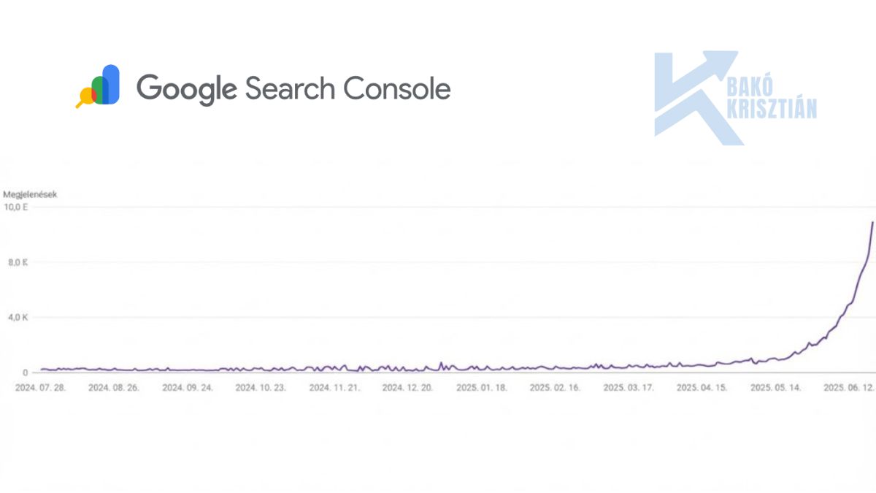
Task: Click the "Megjelenések" axis label
Action: [31, 194]
